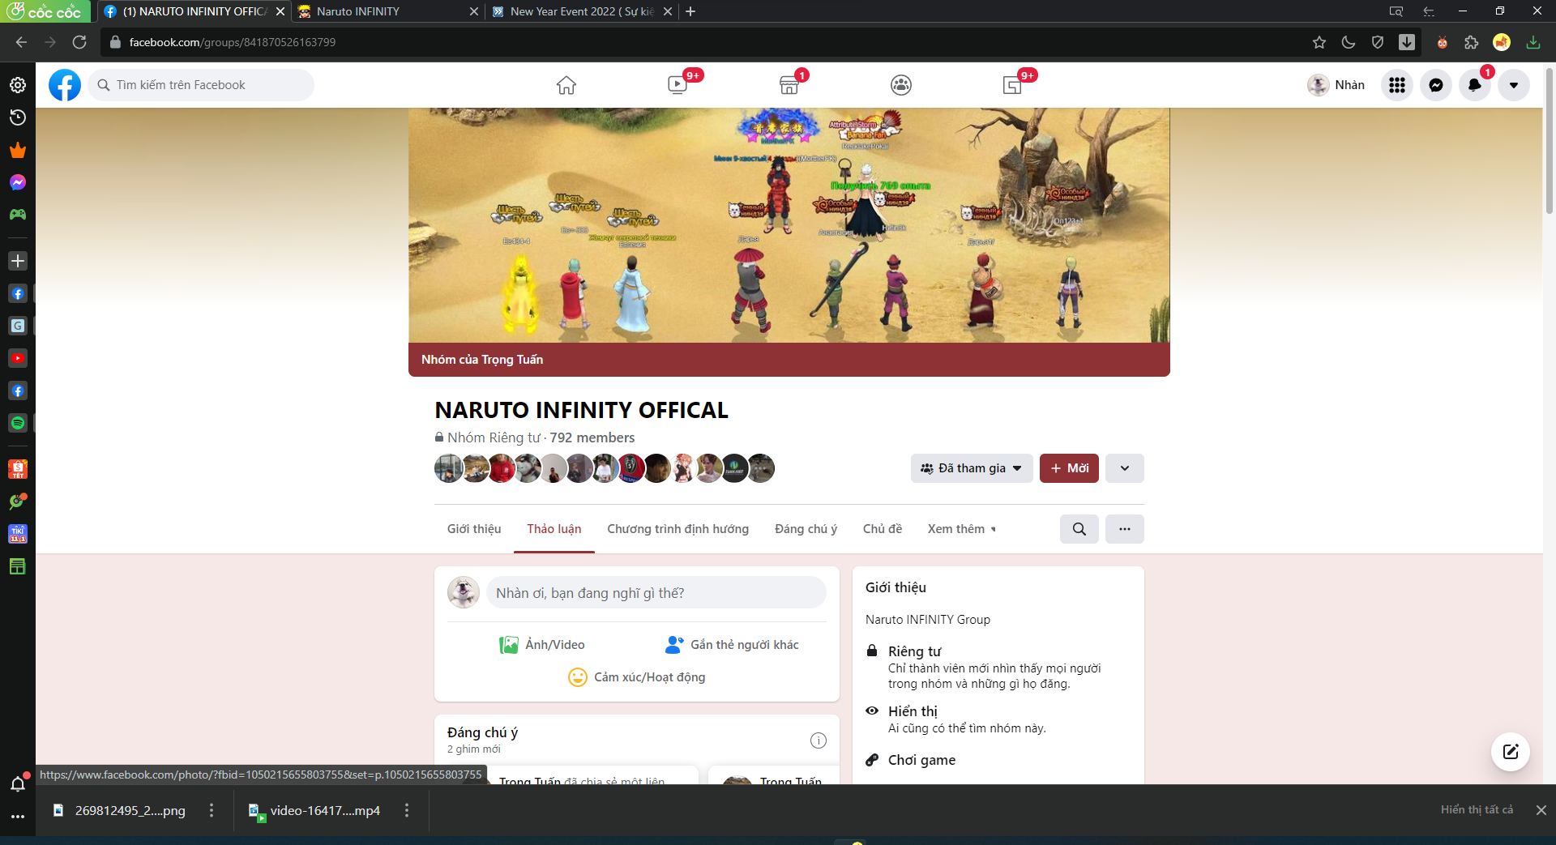This screenshot has width=1556, height=845.
Task: Open Marketplace icon with 1 badge
Action: [x=789, y=85]
